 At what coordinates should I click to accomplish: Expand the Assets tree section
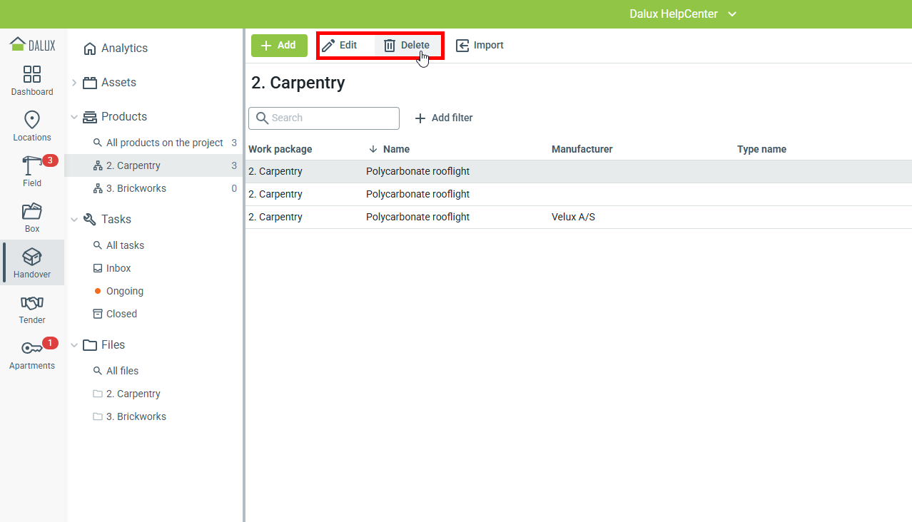point(74,83)
